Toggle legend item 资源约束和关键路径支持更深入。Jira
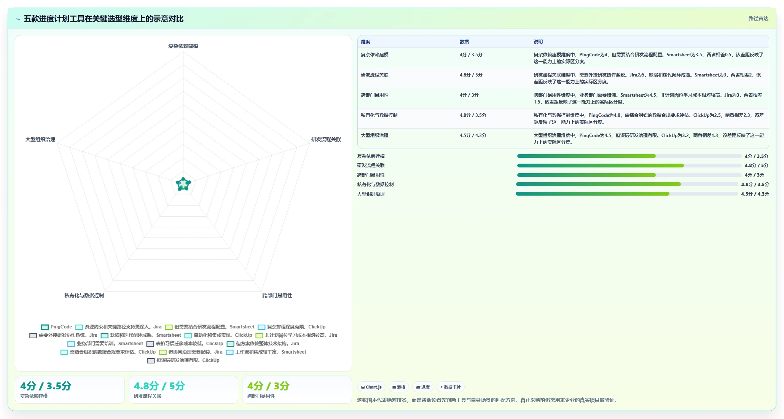 click(x=118, y=327)
